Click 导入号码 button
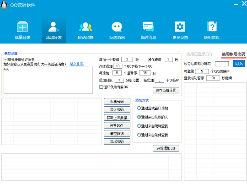 click(117, 109)
